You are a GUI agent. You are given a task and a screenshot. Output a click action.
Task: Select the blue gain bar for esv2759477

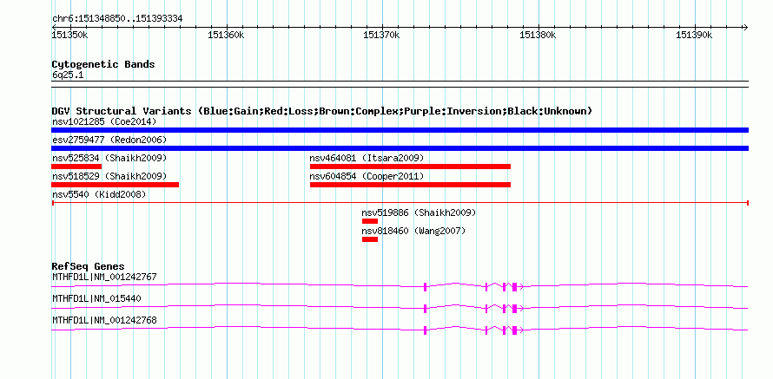(x=400, y=148)
